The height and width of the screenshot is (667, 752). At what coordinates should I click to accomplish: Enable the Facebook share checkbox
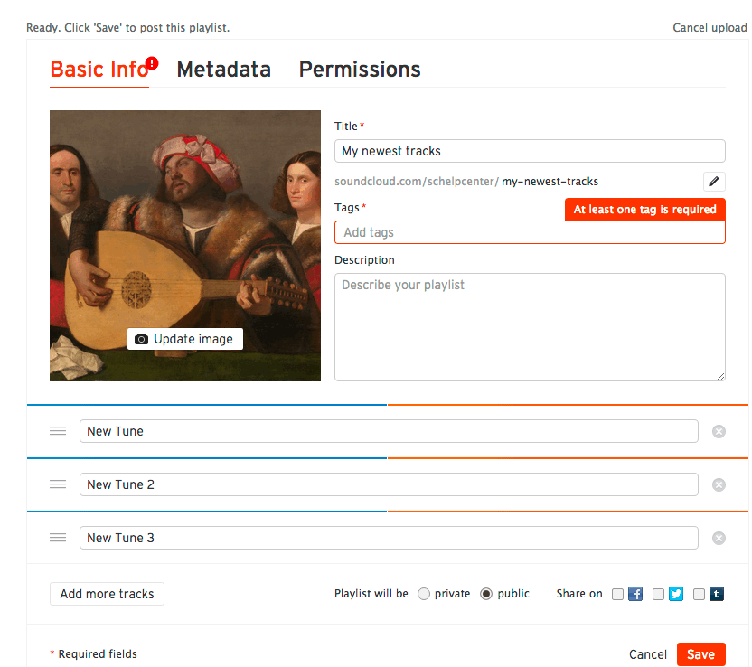(x=617, y=594)
